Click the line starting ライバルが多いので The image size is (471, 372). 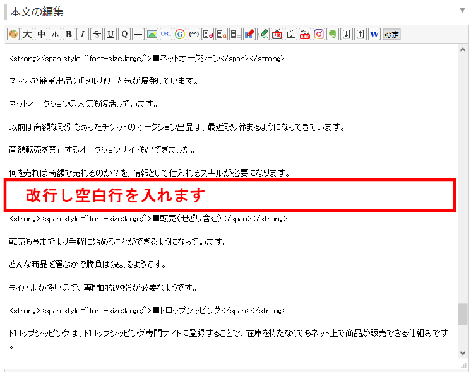coord(103,288)
